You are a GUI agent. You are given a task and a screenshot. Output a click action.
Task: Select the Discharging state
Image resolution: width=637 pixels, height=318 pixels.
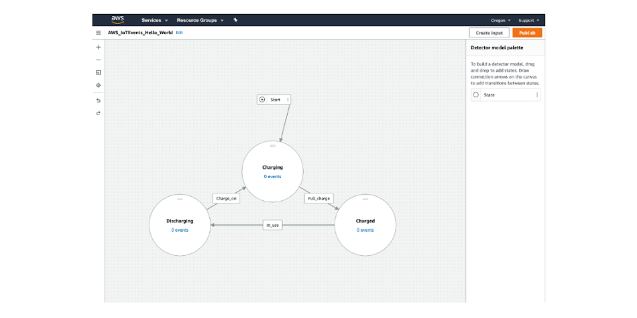(x=180, y=225)
